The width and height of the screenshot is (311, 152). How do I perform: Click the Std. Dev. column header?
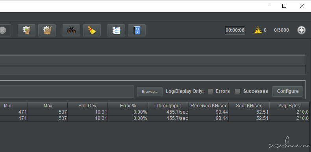click(88, 106)
